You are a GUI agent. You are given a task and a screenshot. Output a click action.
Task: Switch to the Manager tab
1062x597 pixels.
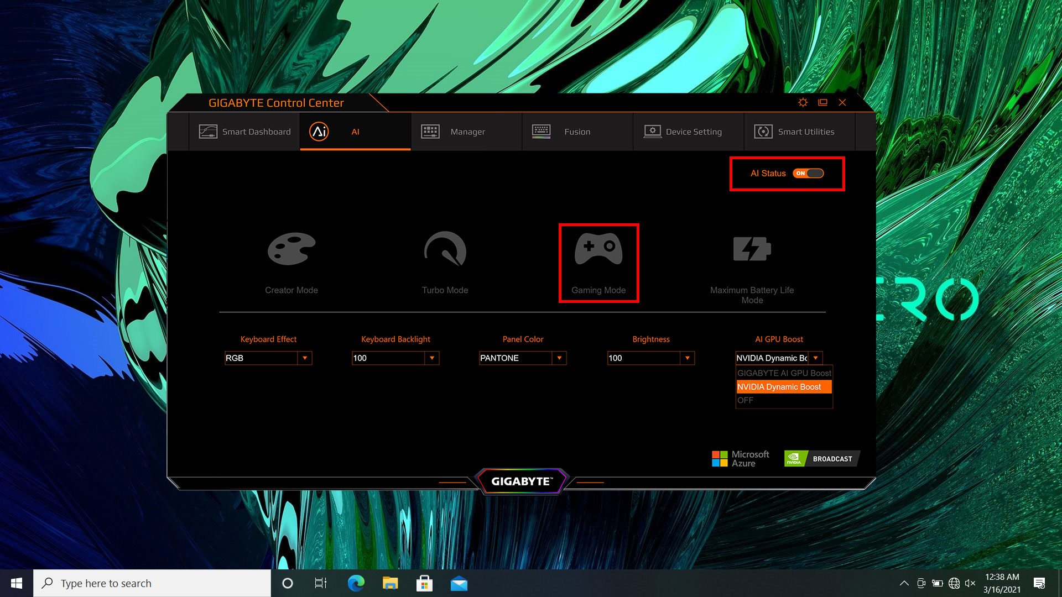point(466,132)
